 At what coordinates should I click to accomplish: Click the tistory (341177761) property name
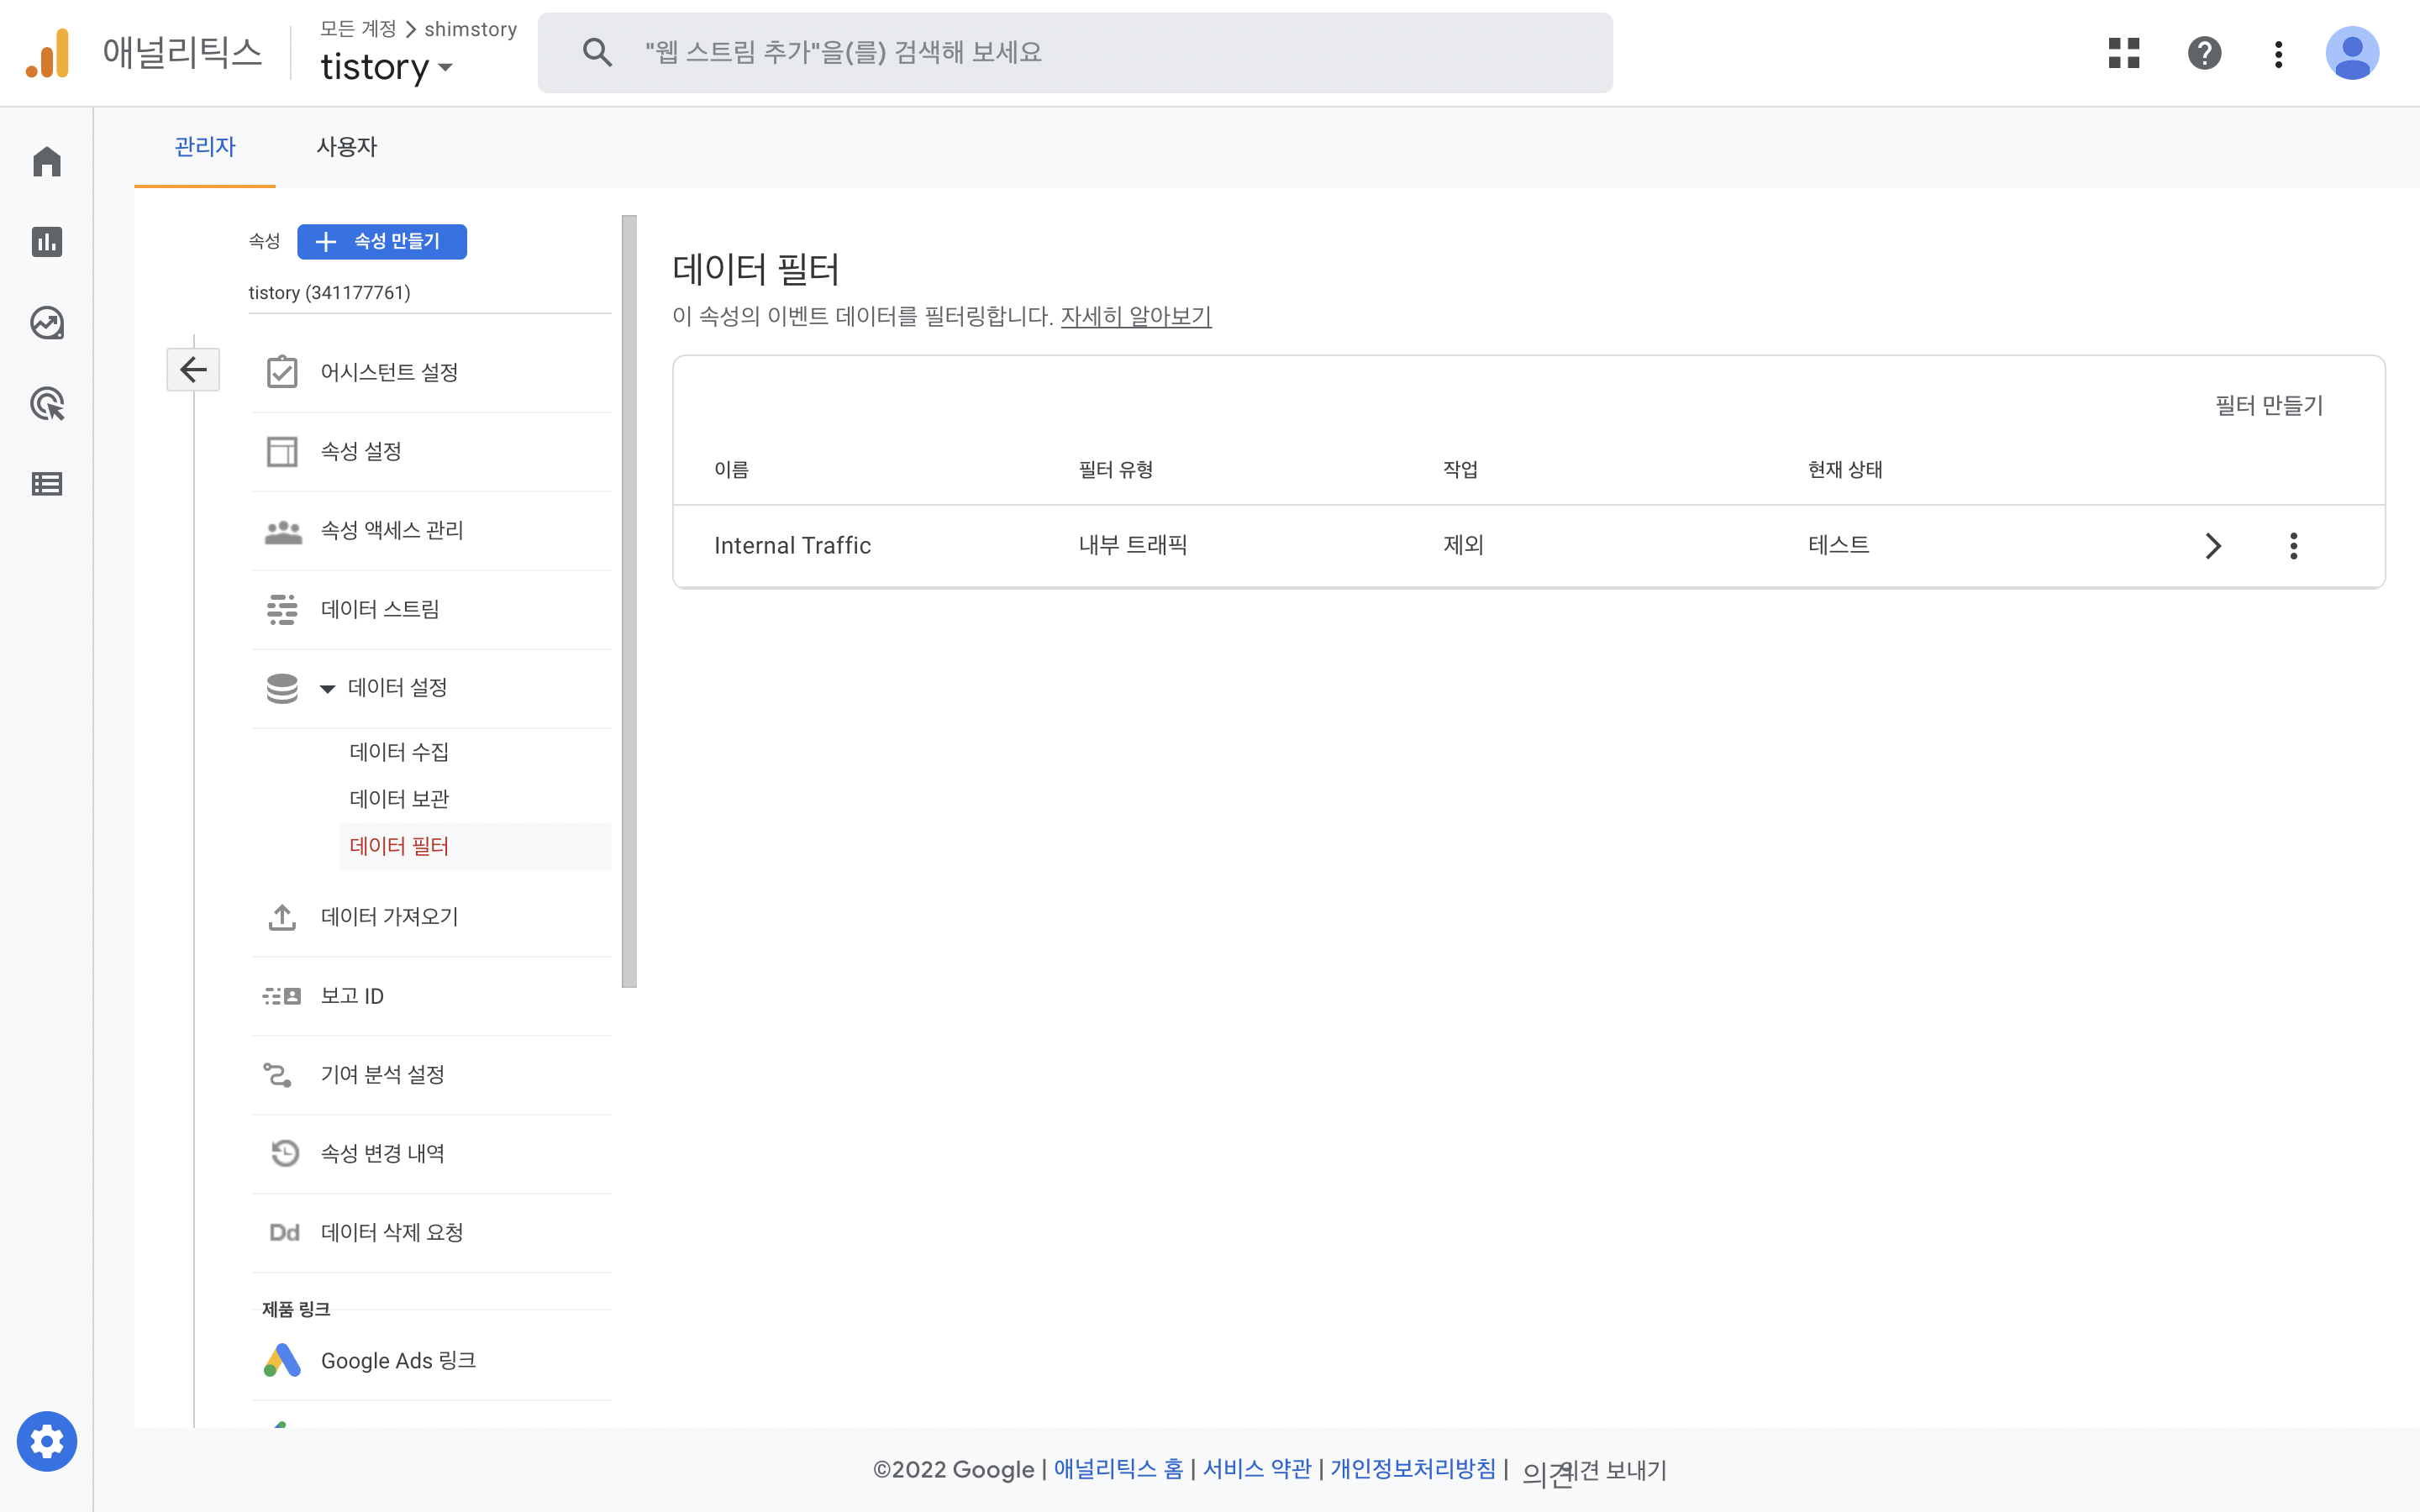(x=329, y=293)
